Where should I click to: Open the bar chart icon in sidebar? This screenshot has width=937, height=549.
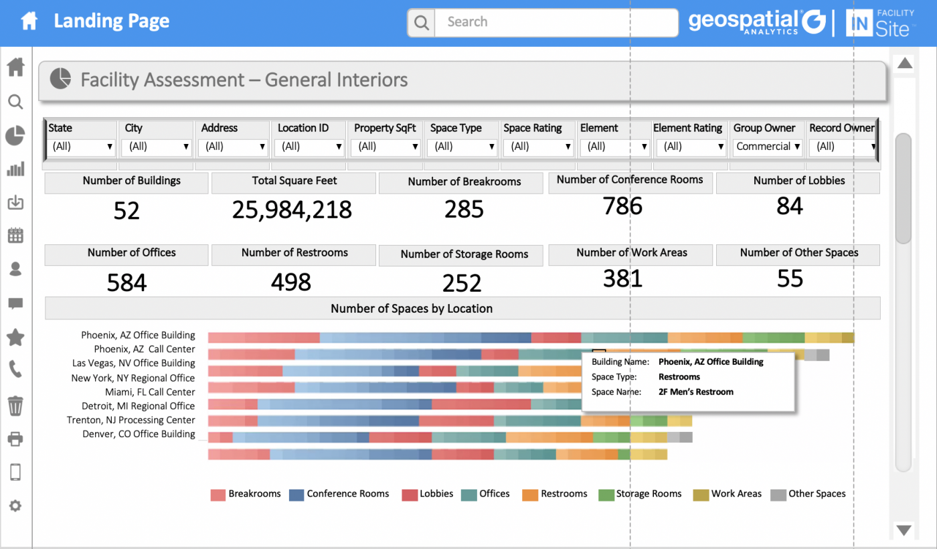(x=15, y=169)
